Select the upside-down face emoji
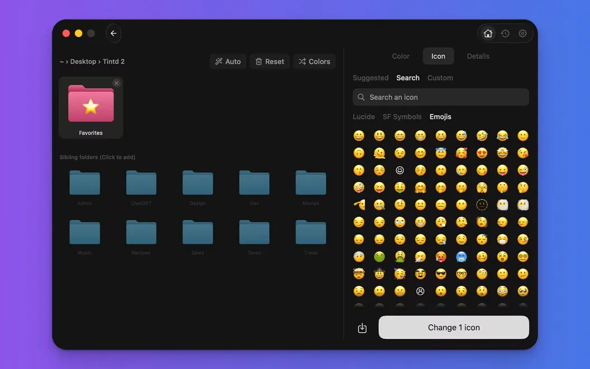590x369 pixels. click(x=359, y=153)
